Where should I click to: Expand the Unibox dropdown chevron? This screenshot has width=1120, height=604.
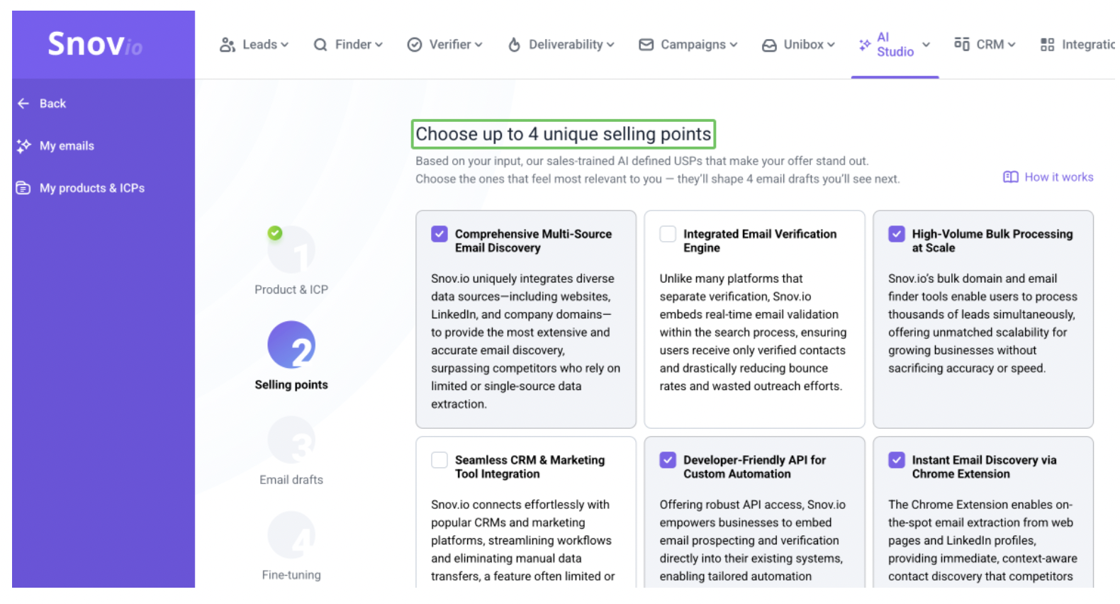831,45
